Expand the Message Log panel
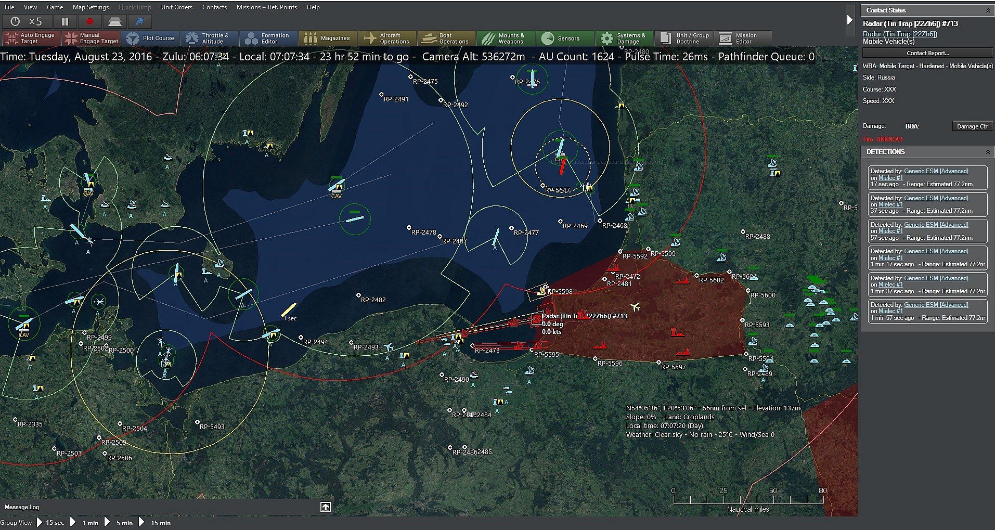The width and height of the screenshot is (995, 530). click(x=325, y=507)
